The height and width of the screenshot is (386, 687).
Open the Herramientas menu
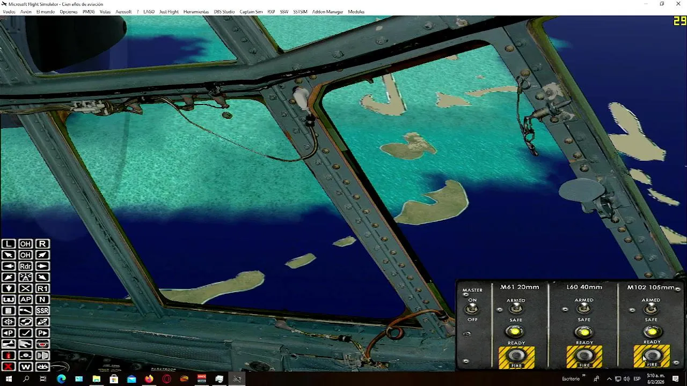[196, 12]
